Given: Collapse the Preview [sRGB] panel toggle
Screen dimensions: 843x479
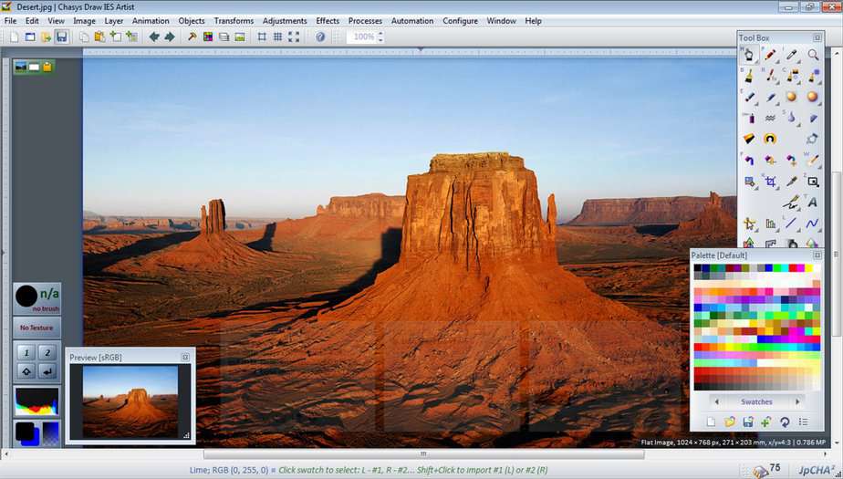Looking at the screenshot, I should pyautogui.click(x=185, y=357).
